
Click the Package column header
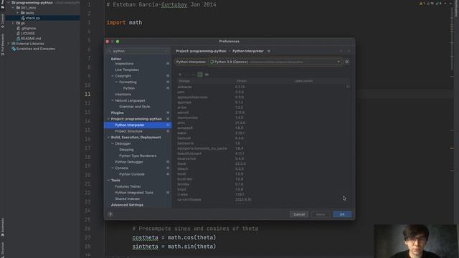click(184, 81)
